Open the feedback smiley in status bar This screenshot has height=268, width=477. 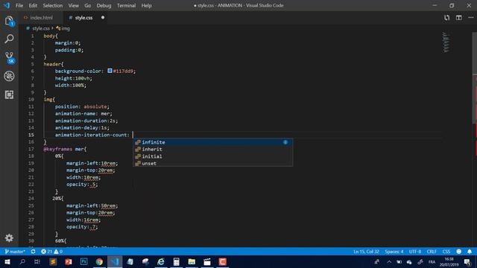pos(459,252)
